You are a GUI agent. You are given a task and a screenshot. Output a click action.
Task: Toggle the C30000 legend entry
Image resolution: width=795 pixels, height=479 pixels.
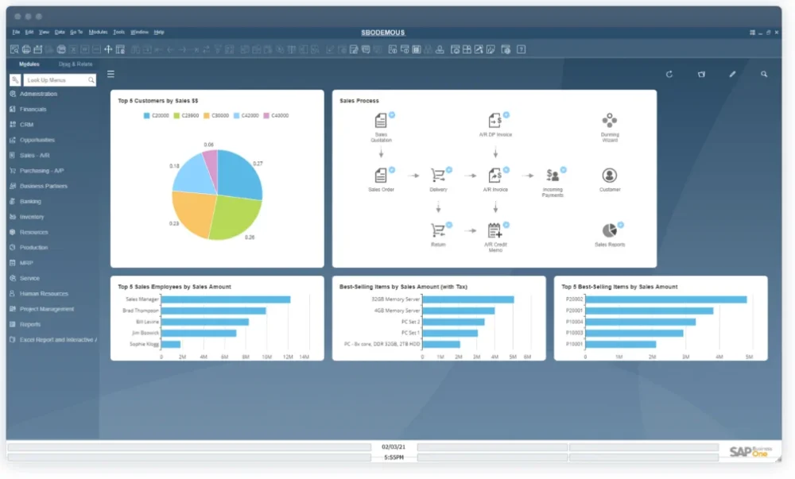point(217,116)
